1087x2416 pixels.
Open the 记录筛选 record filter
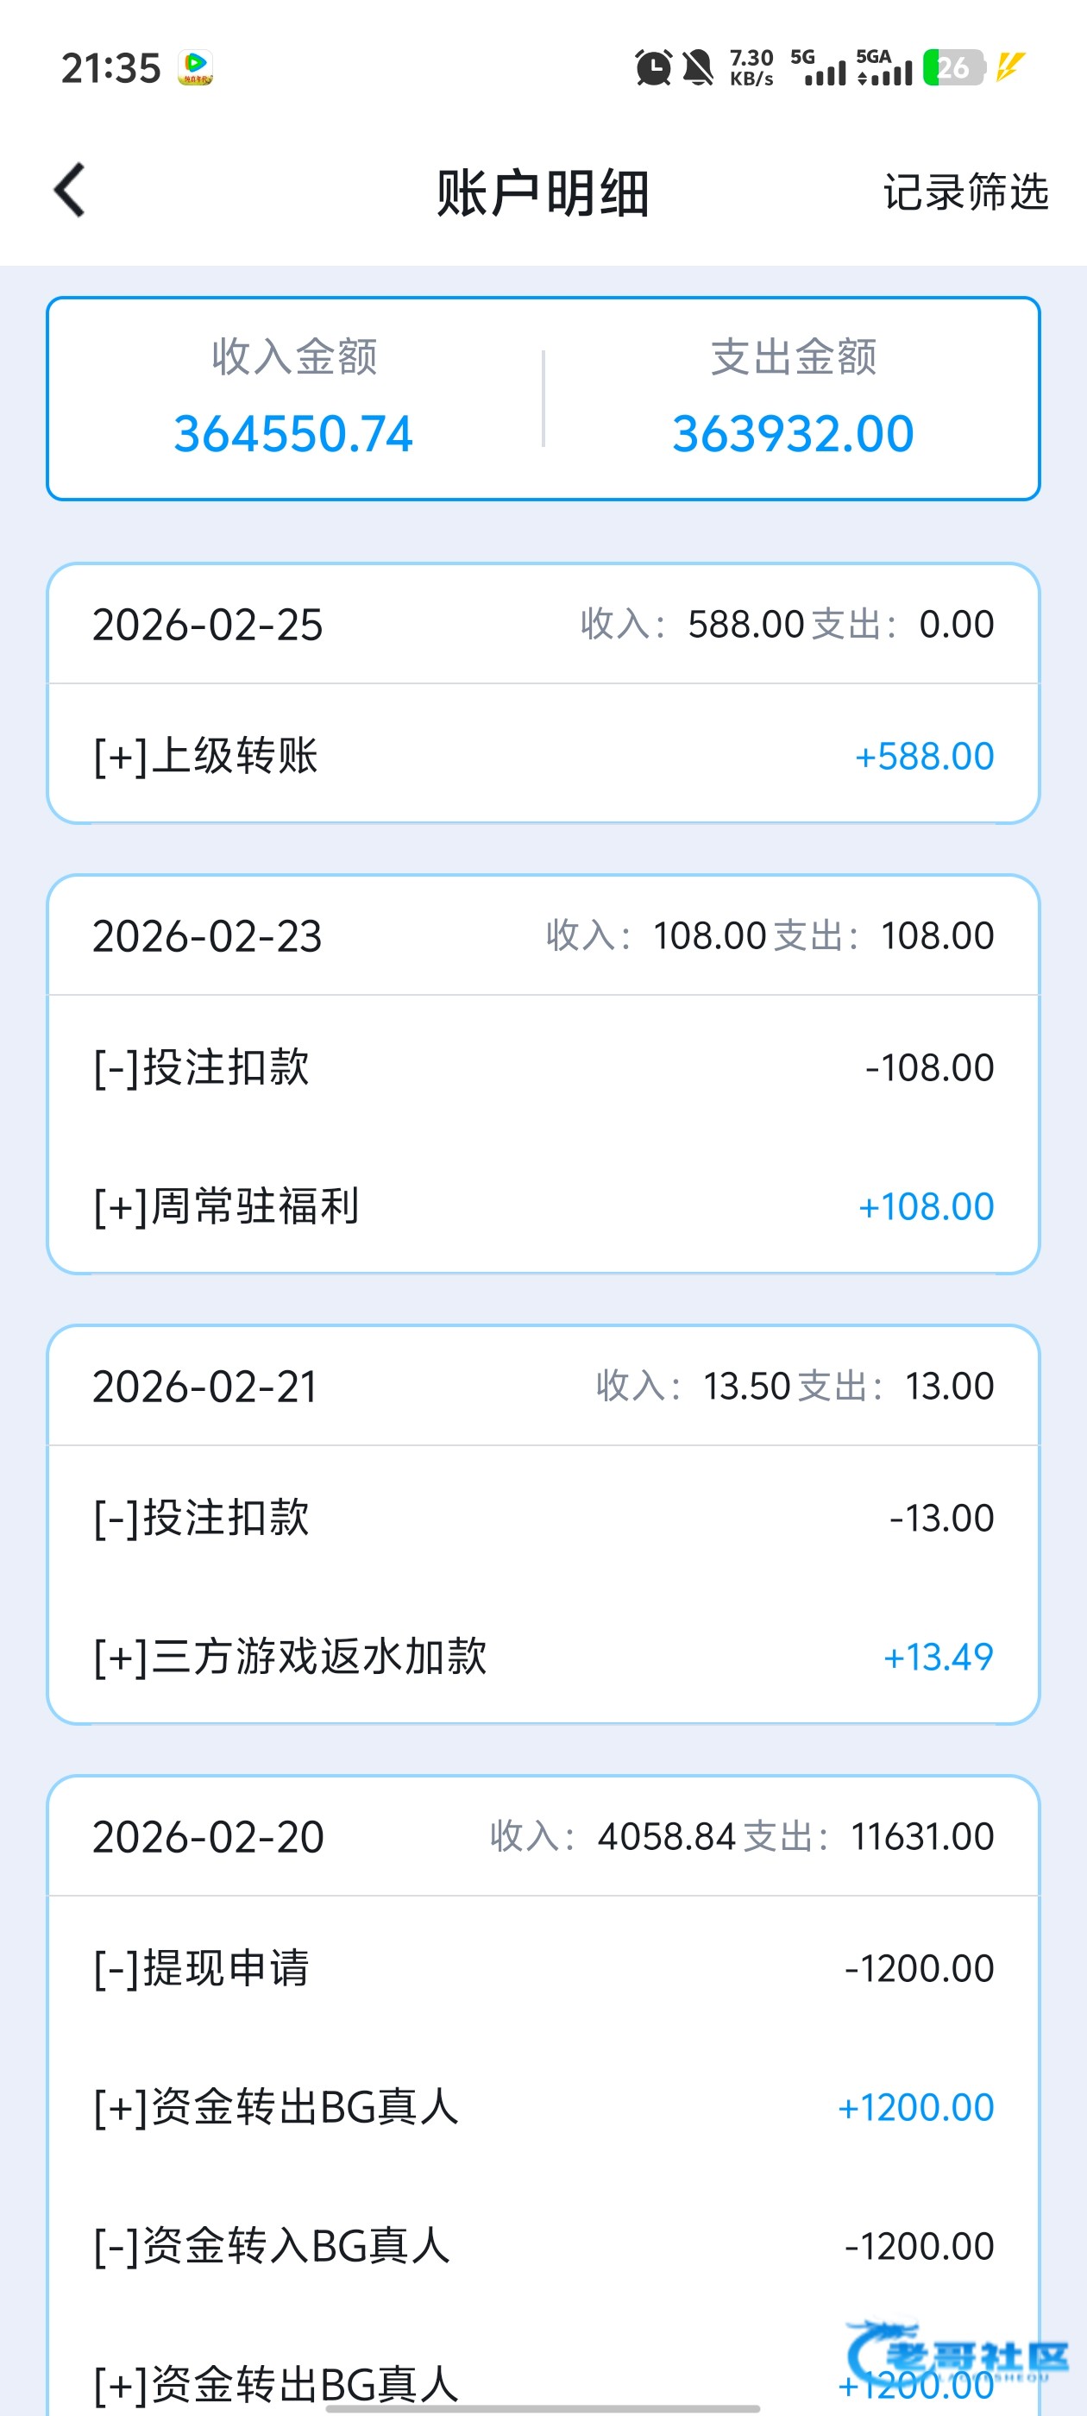(965, 192)
